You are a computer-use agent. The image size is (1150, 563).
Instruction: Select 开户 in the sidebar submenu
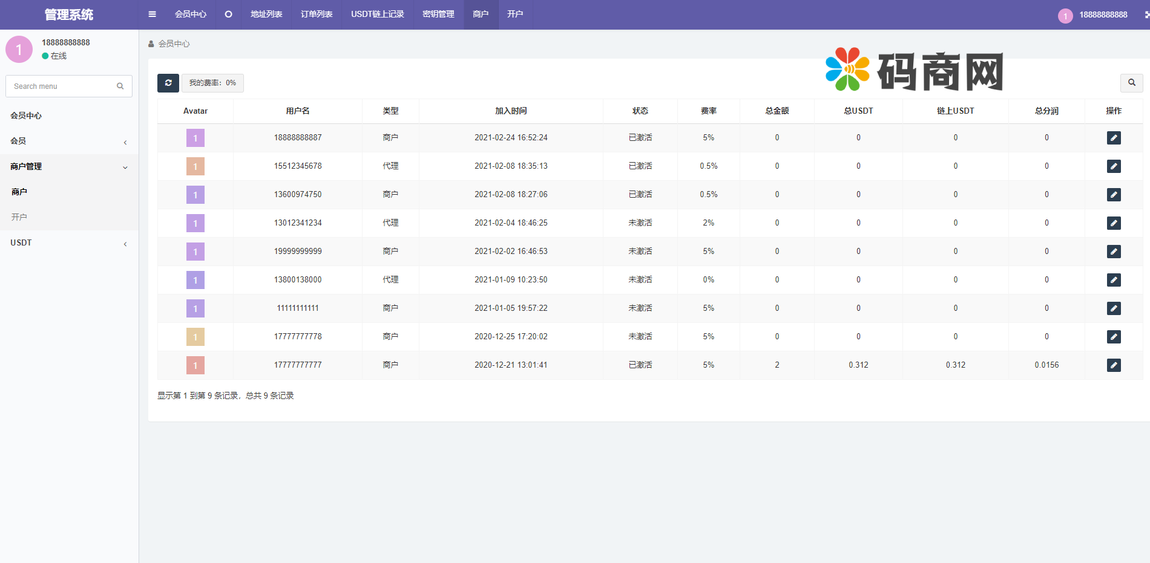19,217
